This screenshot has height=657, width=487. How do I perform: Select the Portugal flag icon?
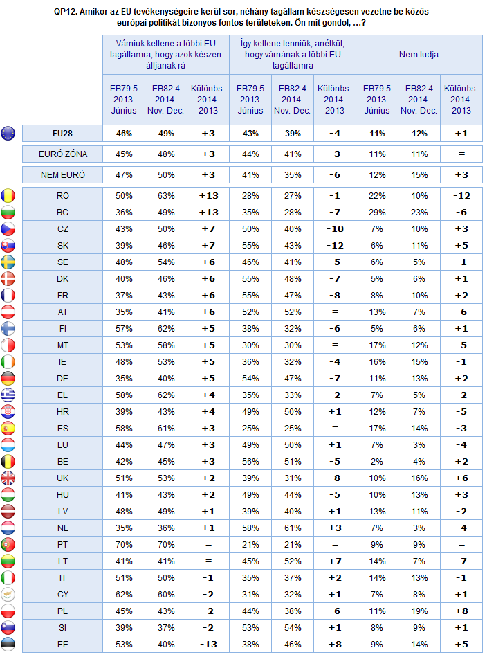click(8, 545)
